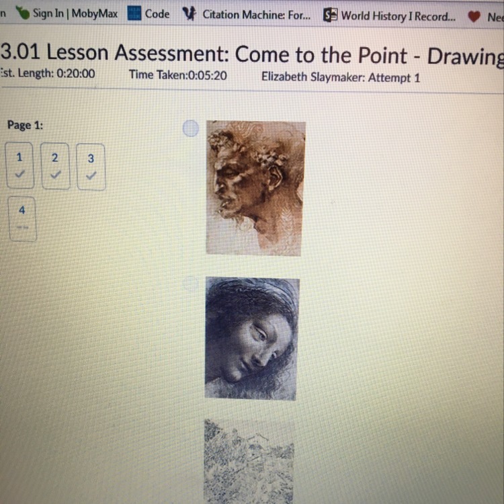This screenshot has height=504, width=504.
Task: Go to question 2
Action: point(55,166)
